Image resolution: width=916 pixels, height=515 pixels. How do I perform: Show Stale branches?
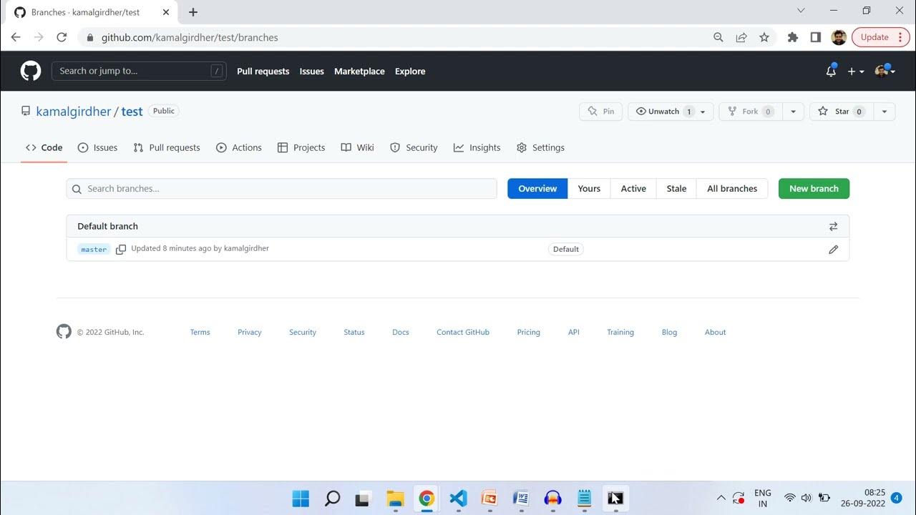676,189
